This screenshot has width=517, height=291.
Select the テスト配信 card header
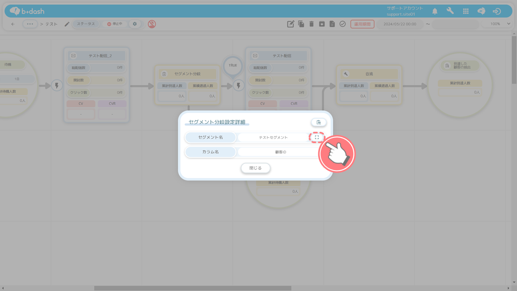tap(278, 56)
